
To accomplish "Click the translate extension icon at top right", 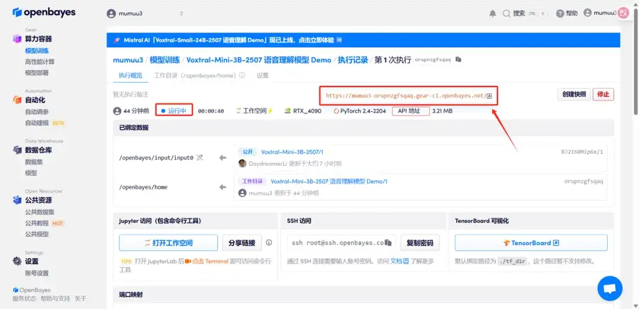I will pyautogui.click(x=624, y=13).
